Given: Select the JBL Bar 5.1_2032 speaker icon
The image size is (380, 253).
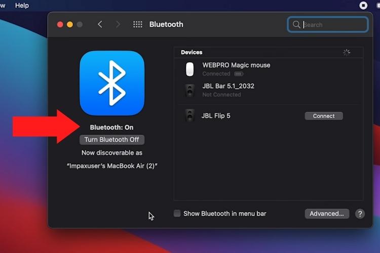Looking at the screenshot, I should click(x=190, y=90).
